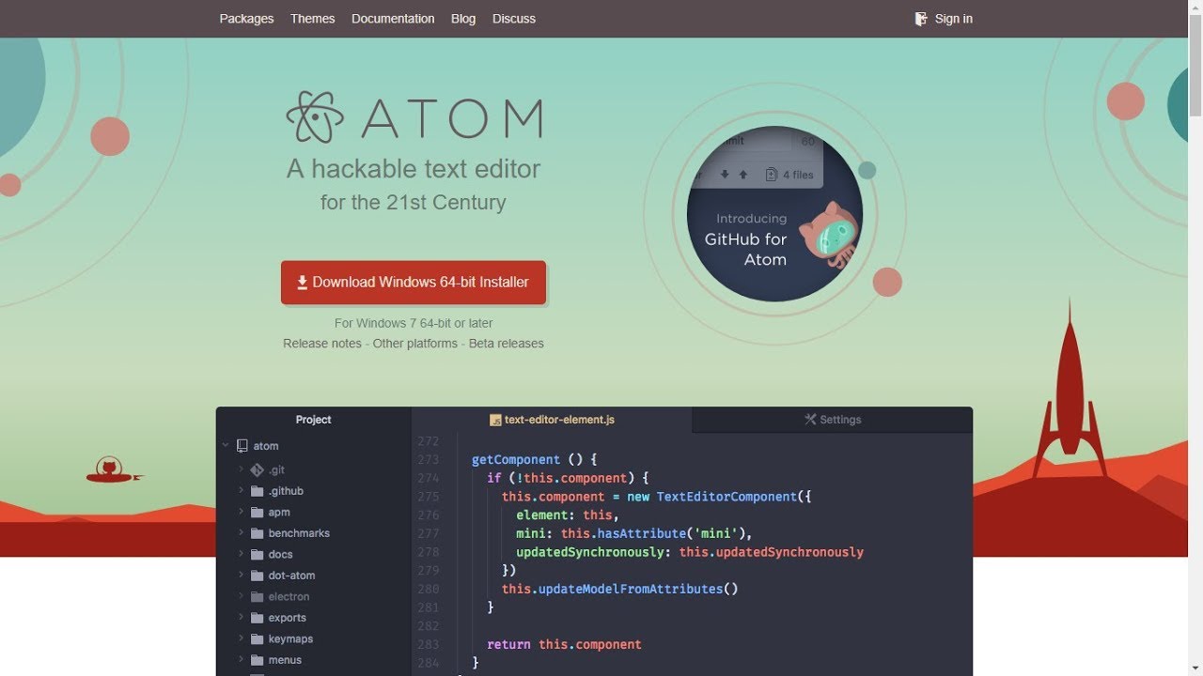
Task: Expand the .git folder chevron
Action: pyautogui.click(x=241, y=469)
